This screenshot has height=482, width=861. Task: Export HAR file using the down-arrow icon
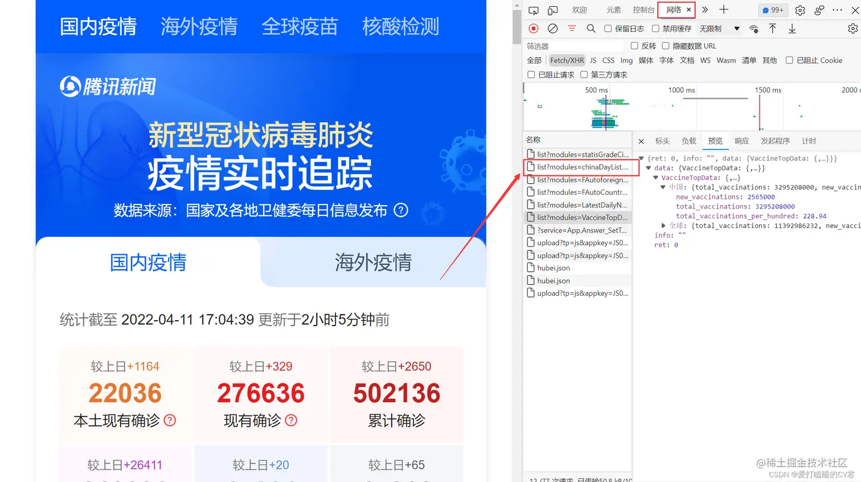point(792,28)
